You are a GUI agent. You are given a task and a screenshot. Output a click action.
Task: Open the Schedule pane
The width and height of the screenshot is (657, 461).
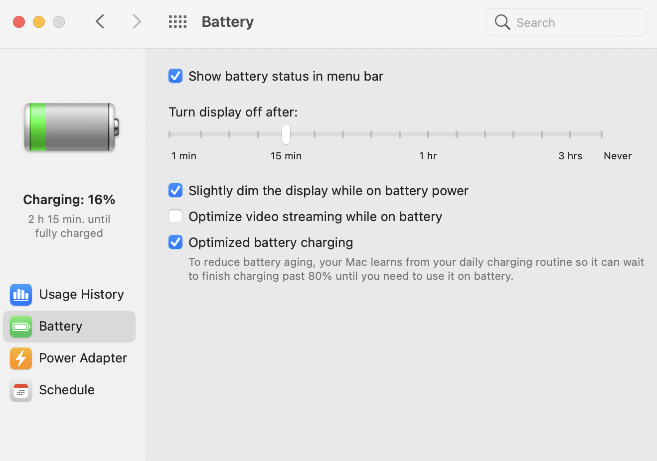[67, 390]
